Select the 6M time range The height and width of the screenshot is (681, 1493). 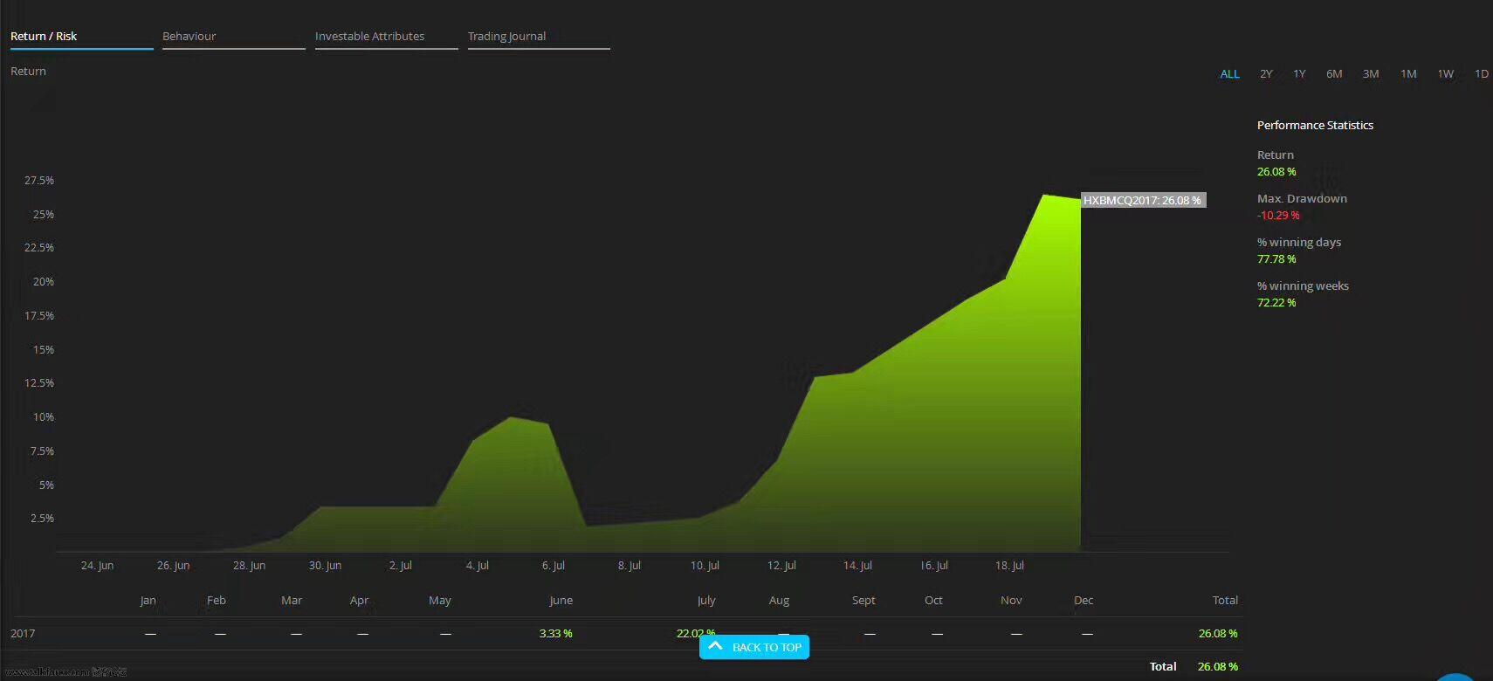point(1334,74)
